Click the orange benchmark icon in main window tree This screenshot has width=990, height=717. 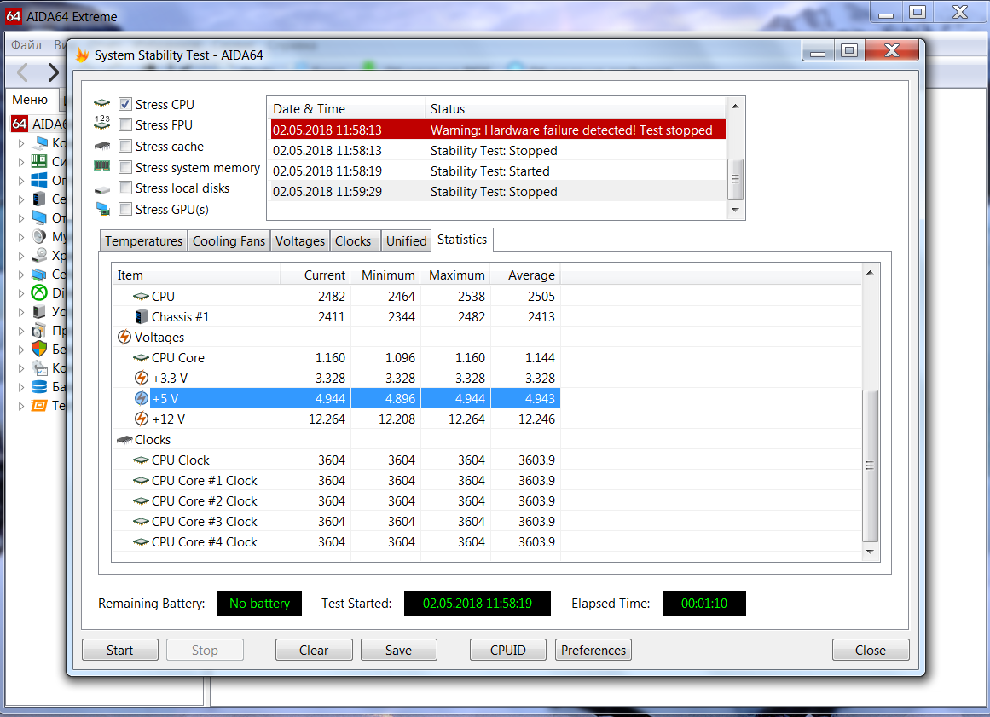tap(39, 405)
